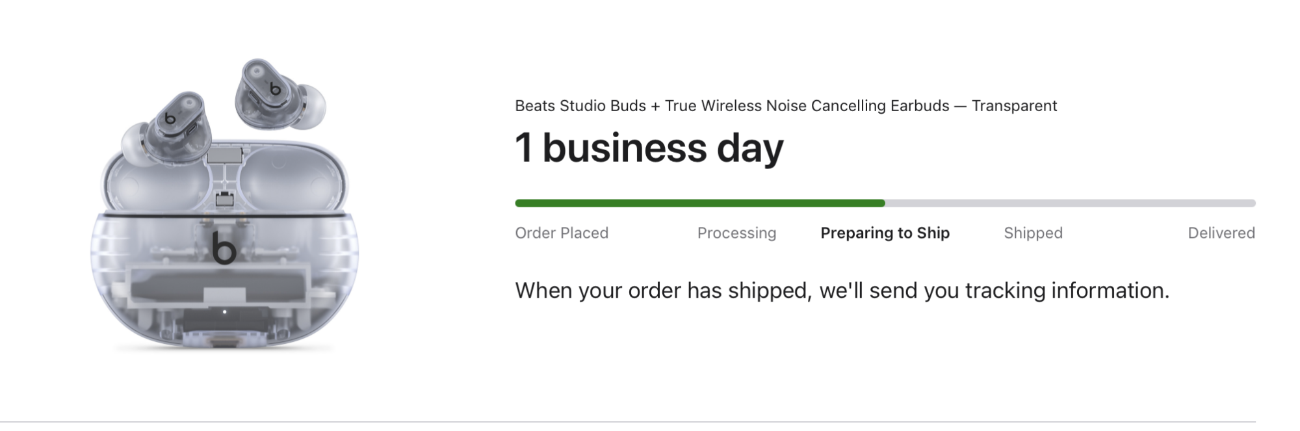Screen dimensions: 1300x431
Task: Click the "1 business day" delivery estimate
Action: pyautogui.click(x=649, y=148)
